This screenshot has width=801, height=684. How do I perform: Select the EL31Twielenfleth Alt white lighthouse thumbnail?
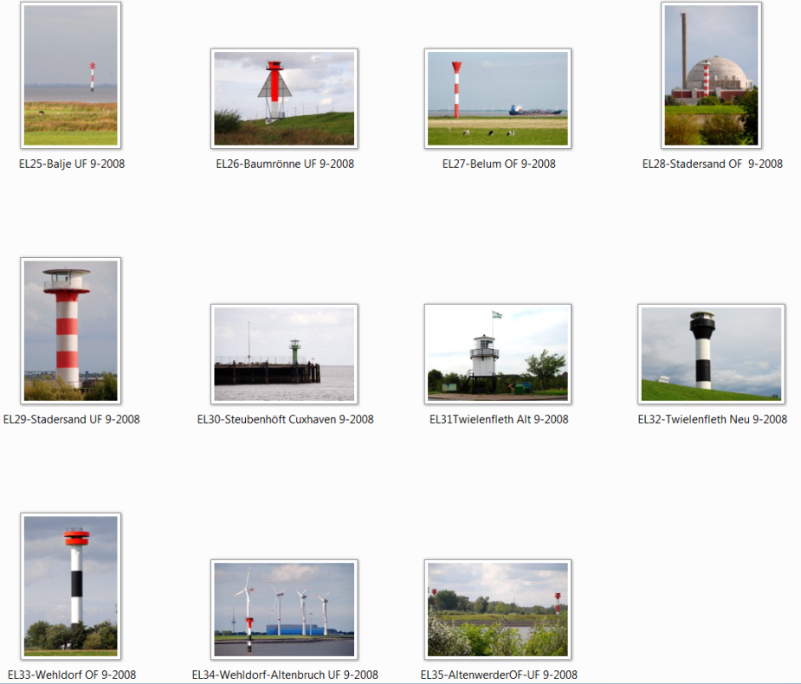click(498, 354)
